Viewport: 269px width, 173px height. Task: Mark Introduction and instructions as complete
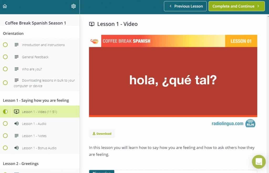coord(5,45)
